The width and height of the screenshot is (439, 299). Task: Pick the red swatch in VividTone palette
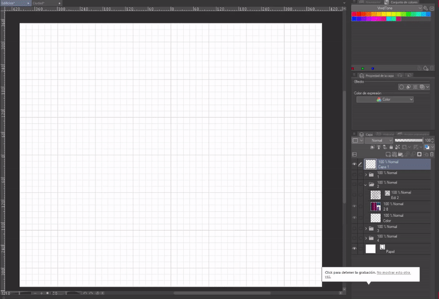tap(358, 14)
